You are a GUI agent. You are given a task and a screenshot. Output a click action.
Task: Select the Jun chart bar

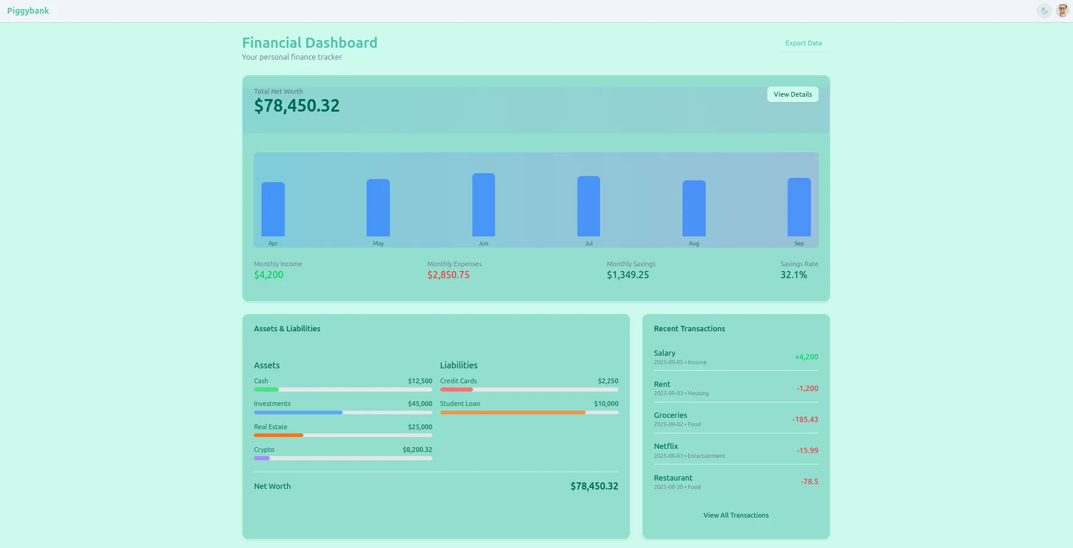click(x=484, y=205)
